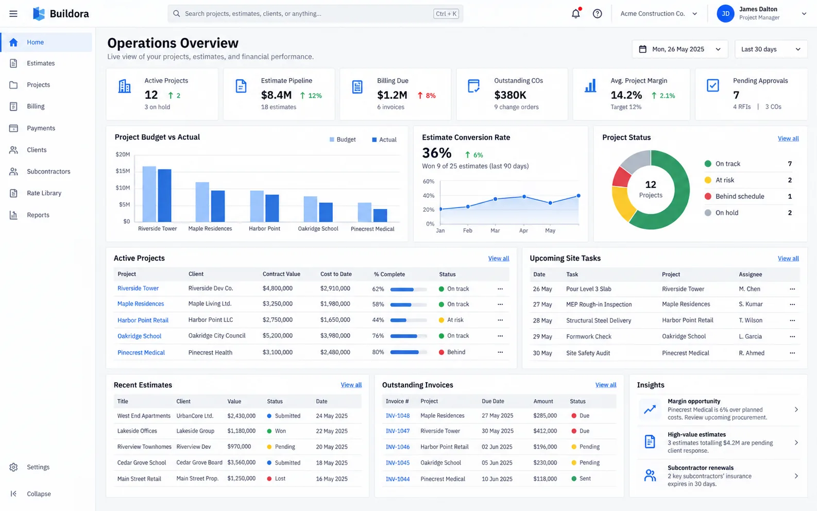
Task: Click the help question mark icon
Action: point(598,14)
